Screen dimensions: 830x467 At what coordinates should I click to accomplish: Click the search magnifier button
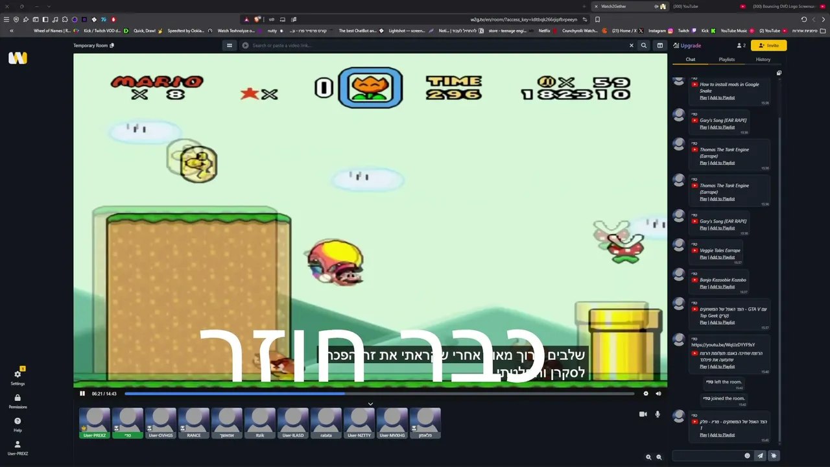coord(644,45)
